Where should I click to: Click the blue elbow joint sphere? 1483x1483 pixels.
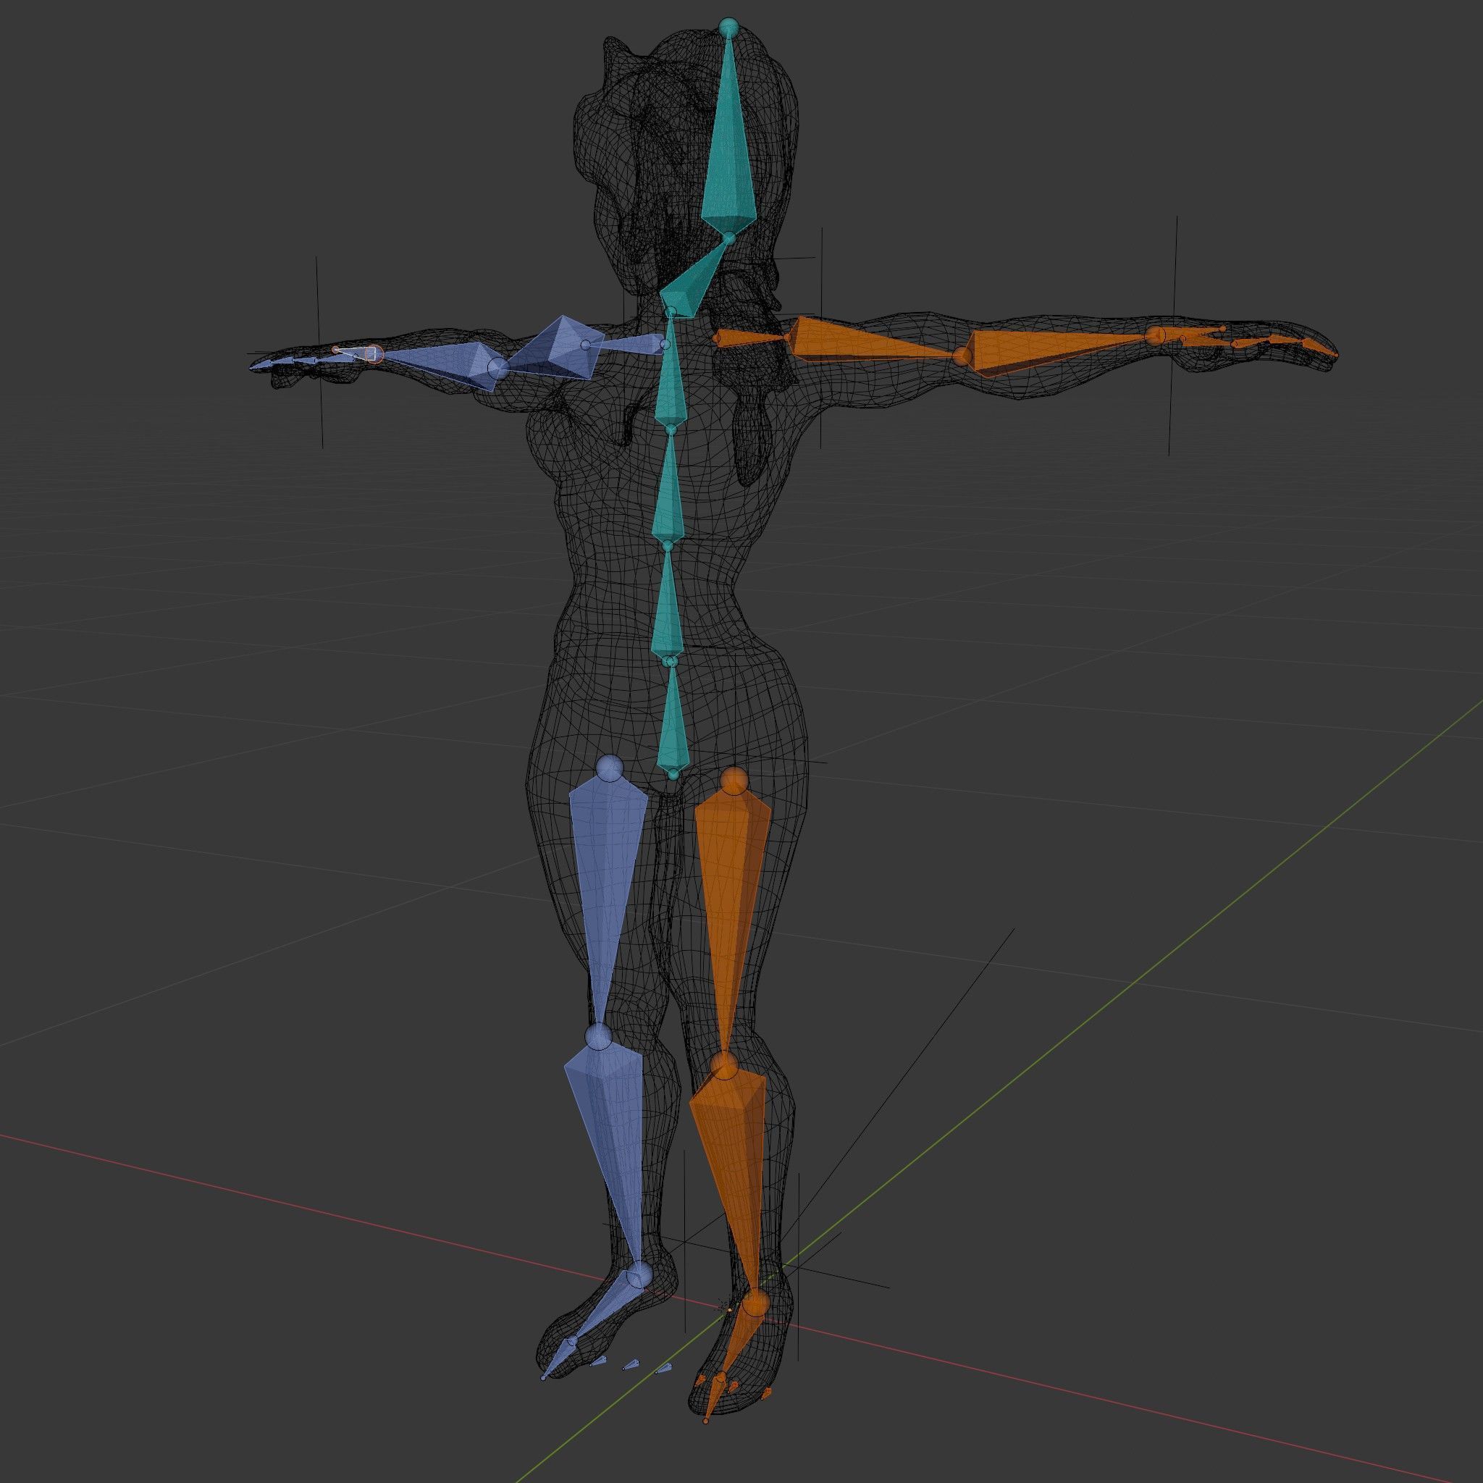[x=498, y=368]
